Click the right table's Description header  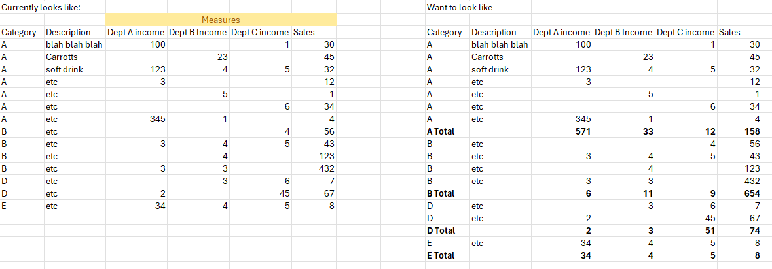point(494,33)
